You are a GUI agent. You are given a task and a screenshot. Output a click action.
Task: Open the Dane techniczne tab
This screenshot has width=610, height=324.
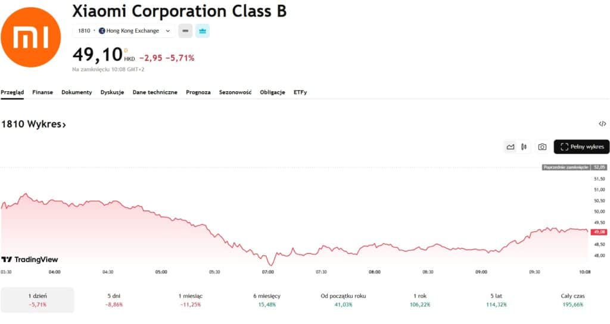coord(155,92)
